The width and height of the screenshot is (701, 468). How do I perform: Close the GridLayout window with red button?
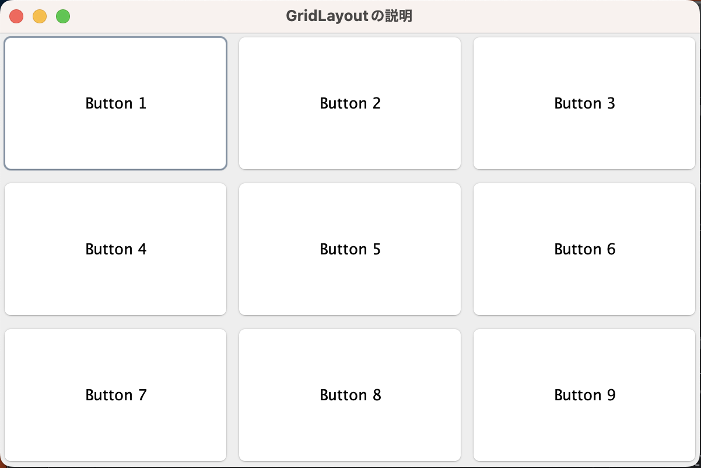[16, 16]
